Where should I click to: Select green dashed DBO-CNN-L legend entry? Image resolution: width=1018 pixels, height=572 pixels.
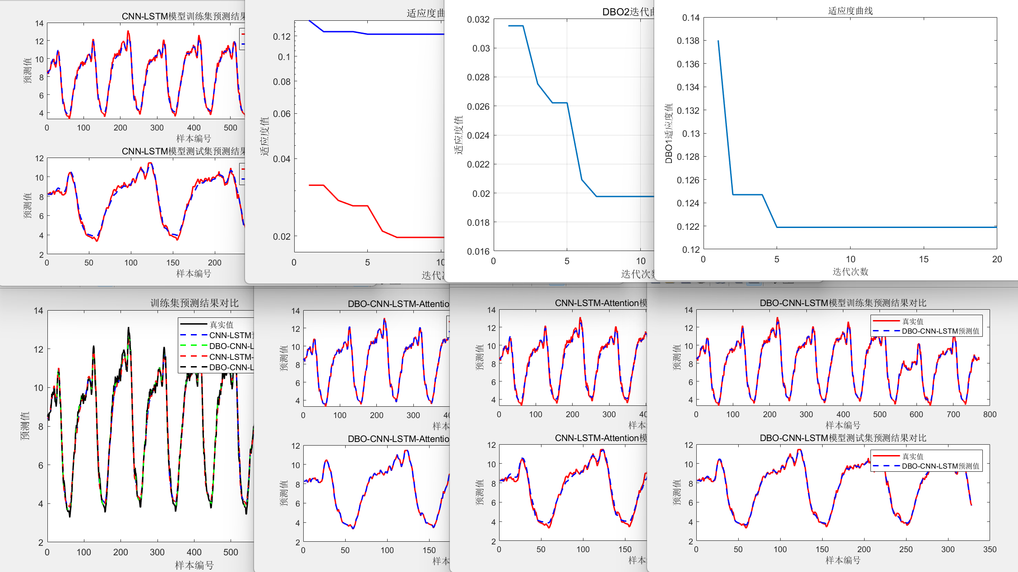(x=231, y=346)
